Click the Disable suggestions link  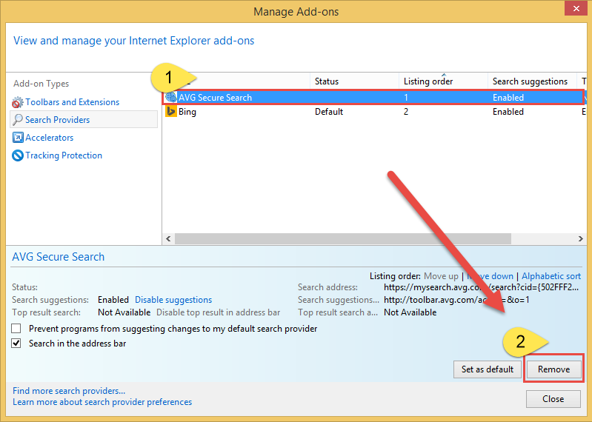tap(173, 300)
